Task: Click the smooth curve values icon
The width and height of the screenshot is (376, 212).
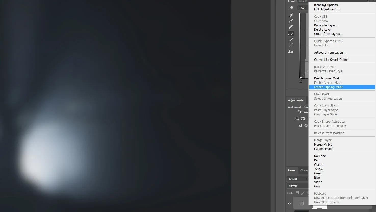Action: (x=291, y=45)
